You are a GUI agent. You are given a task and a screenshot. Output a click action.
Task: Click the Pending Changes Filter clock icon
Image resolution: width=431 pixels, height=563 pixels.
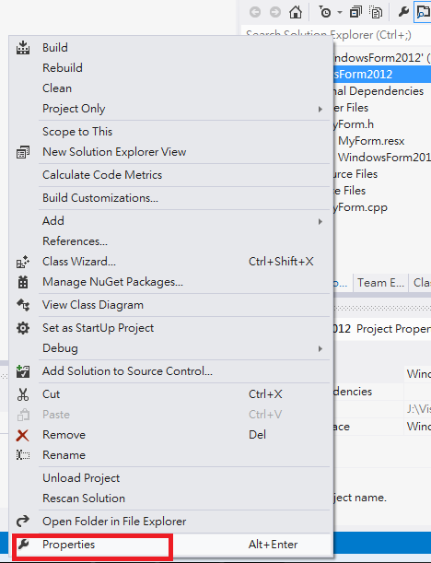point(325,13)
